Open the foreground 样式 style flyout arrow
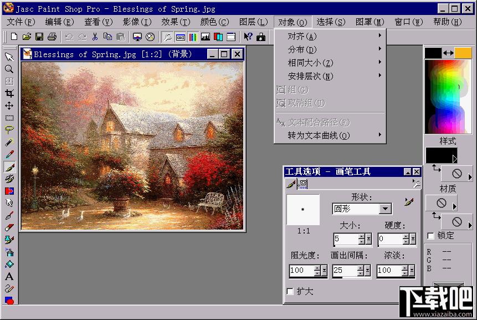 click(454, 159)
